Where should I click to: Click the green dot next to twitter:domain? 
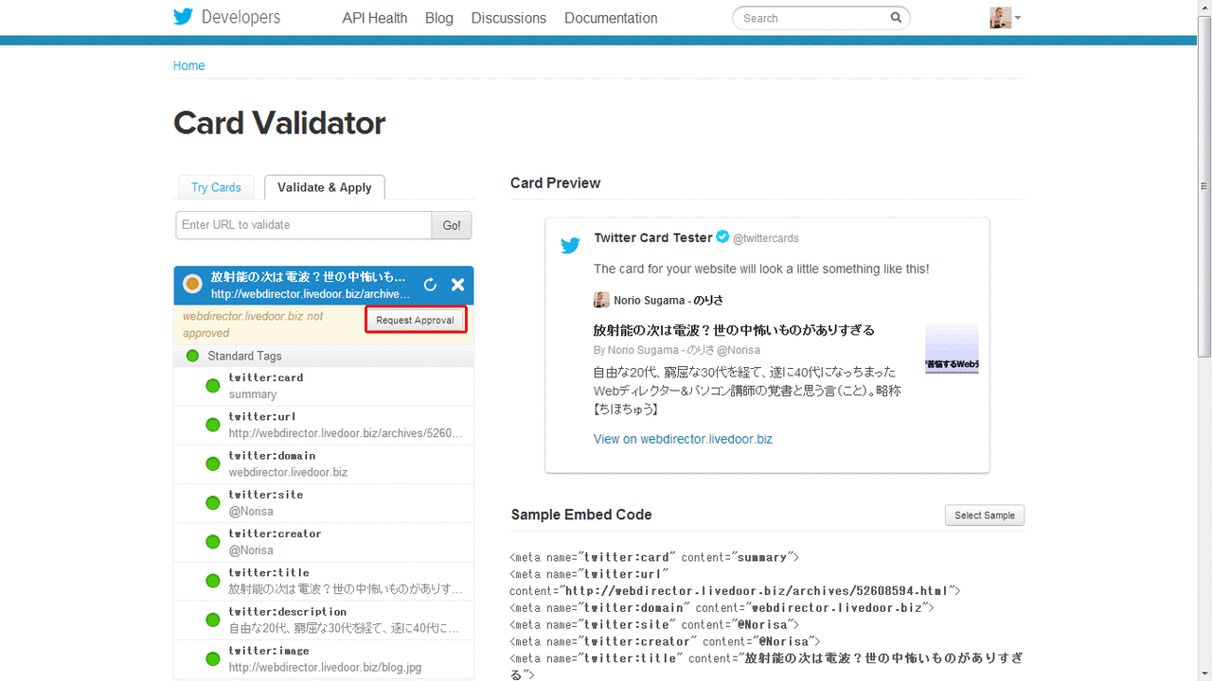pyautogui.click(x=212, y=463)
